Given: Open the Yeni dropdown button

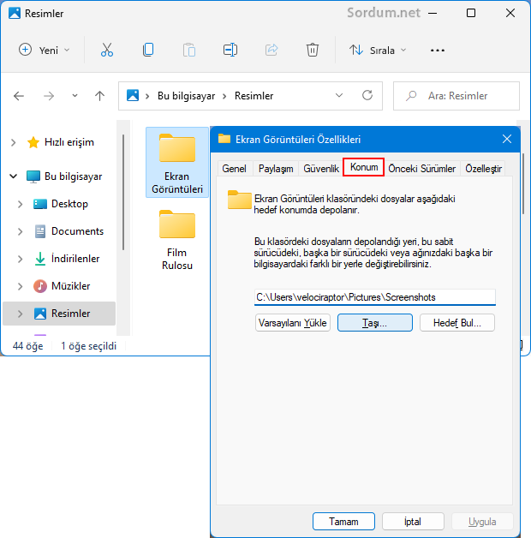Looking at the screenshot, I should (45, 50).
